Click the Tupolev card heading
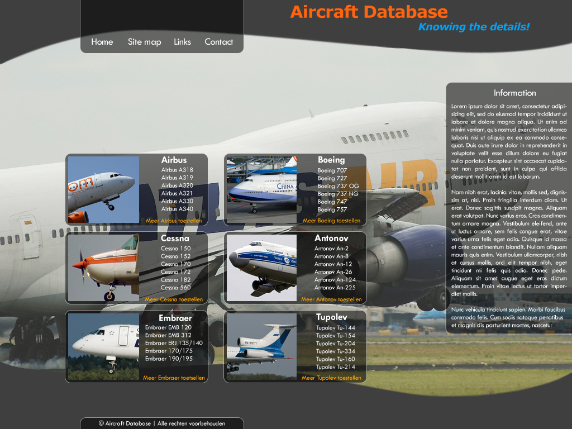Image resolution: width=572 pixels, height=429 pixels. 332,317
